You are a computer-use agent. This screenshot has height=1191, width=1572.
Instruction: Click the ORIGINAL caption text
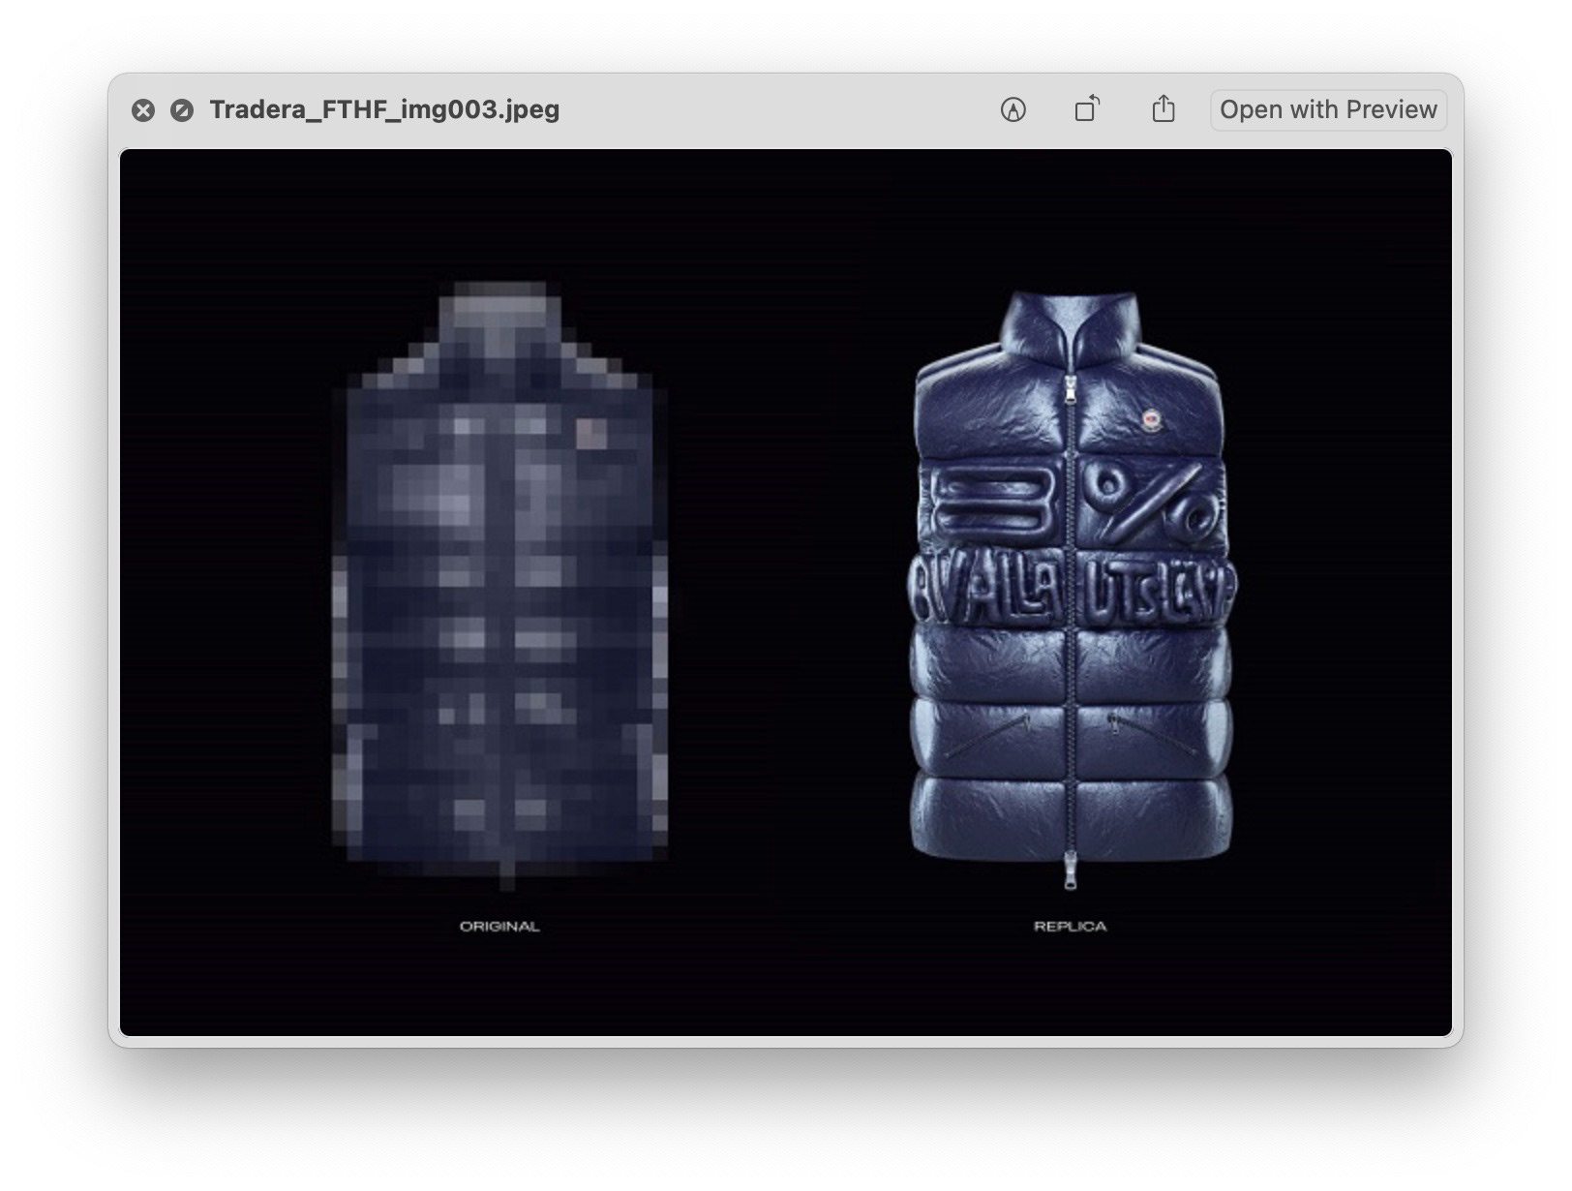499,927
